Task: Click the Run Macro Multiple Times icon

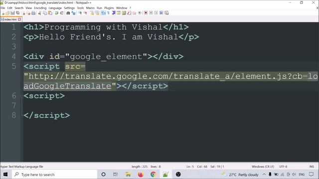Action: coord(161,13)
